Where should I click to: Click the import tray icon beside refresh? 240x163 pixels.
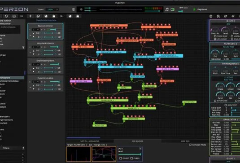pyautogui.click(x=14, y=16)
